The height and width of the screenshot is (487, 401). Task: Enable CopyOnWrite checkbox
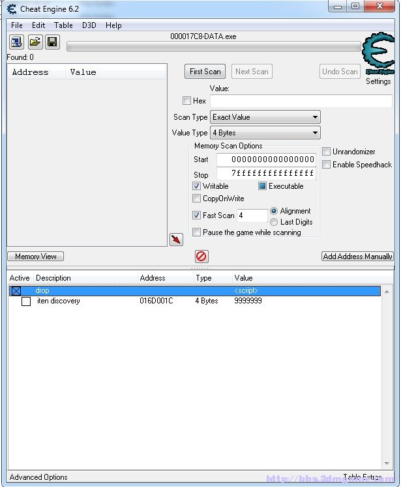[196, 199]
